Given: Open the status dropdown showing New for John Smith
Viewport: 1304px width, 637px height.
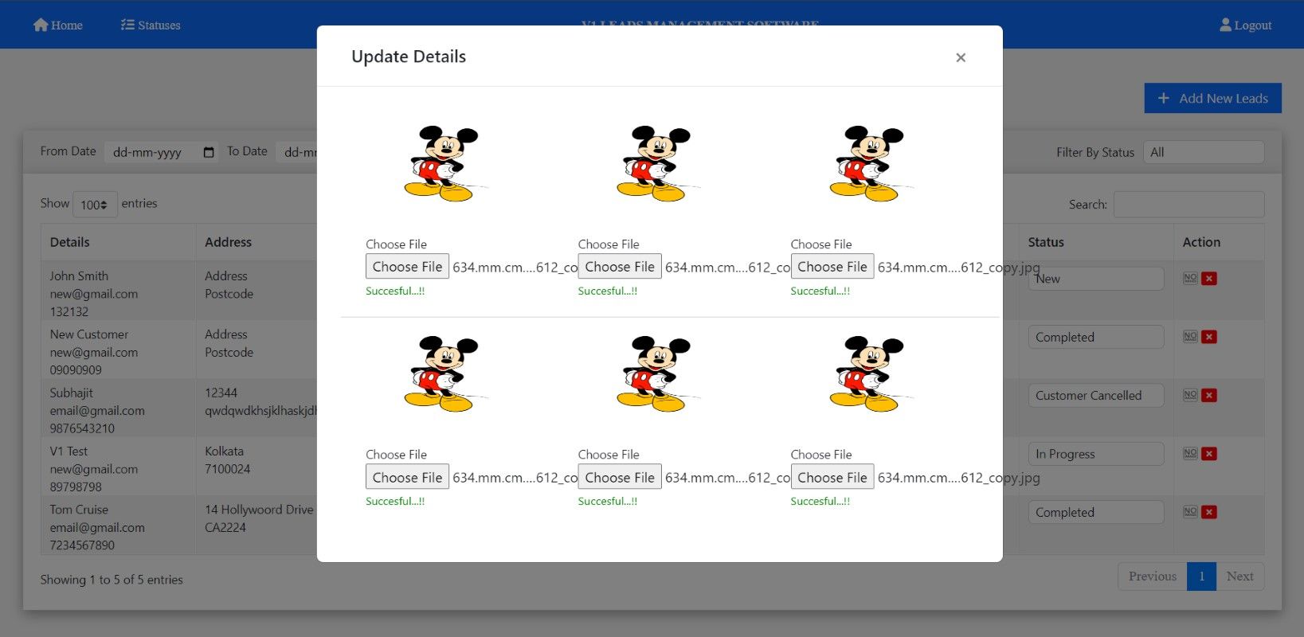Looking at the screenshot, I should point(1095,279).
